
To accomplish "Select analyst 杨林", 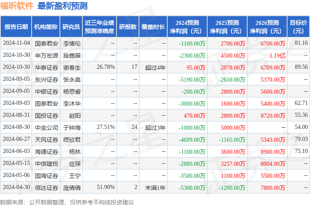I will 75,152.
